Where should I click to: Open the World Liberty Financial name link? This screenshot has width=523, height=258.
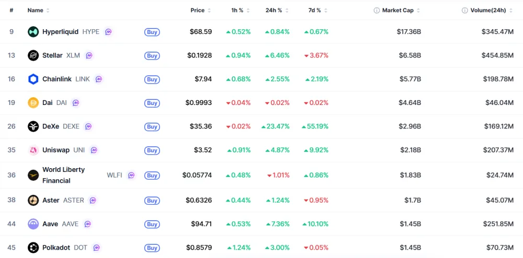(63, 175)
